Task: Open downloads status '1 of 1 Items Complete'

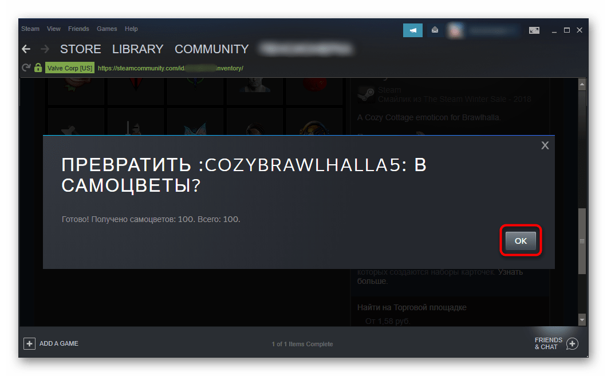Action: click(x=302, y=344)
